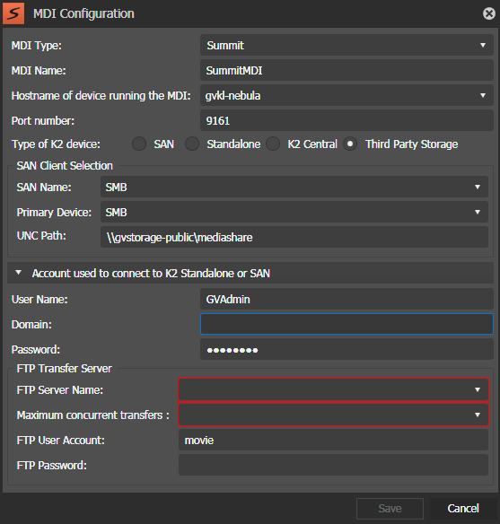Viewport: 500px width, 524px height.
Task: Click the 'Port number:' label
Action: point(43,120)
